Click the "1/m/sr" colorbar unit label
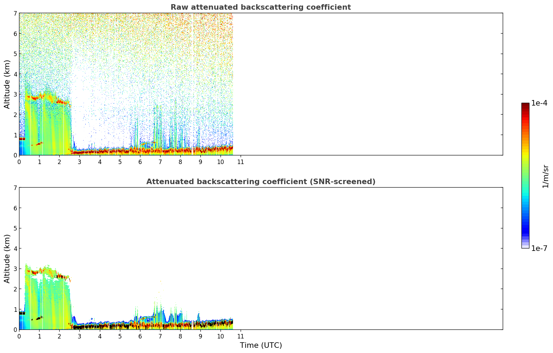 tap(545, 176)
